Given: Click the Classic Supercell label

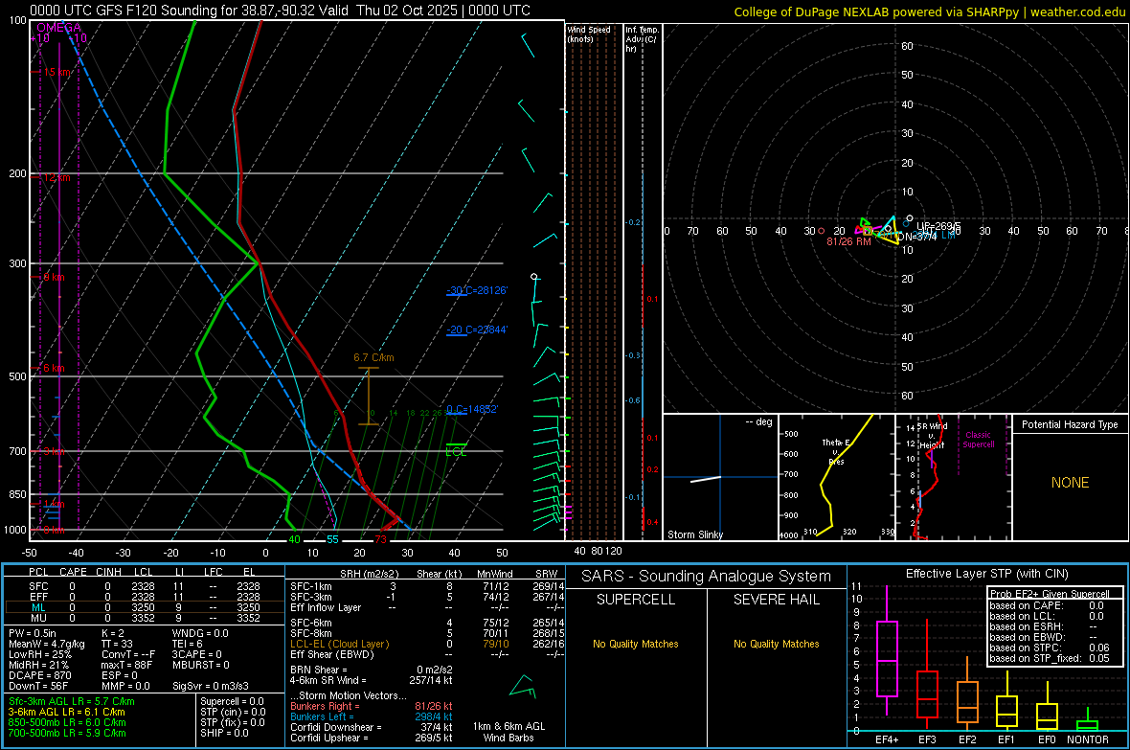Looking at the screenshot, I should [x=979, y=440].
